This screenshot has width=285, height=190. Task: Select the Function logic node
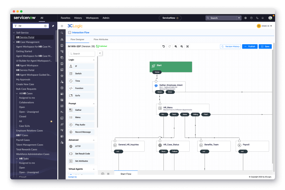click(81, 88)
